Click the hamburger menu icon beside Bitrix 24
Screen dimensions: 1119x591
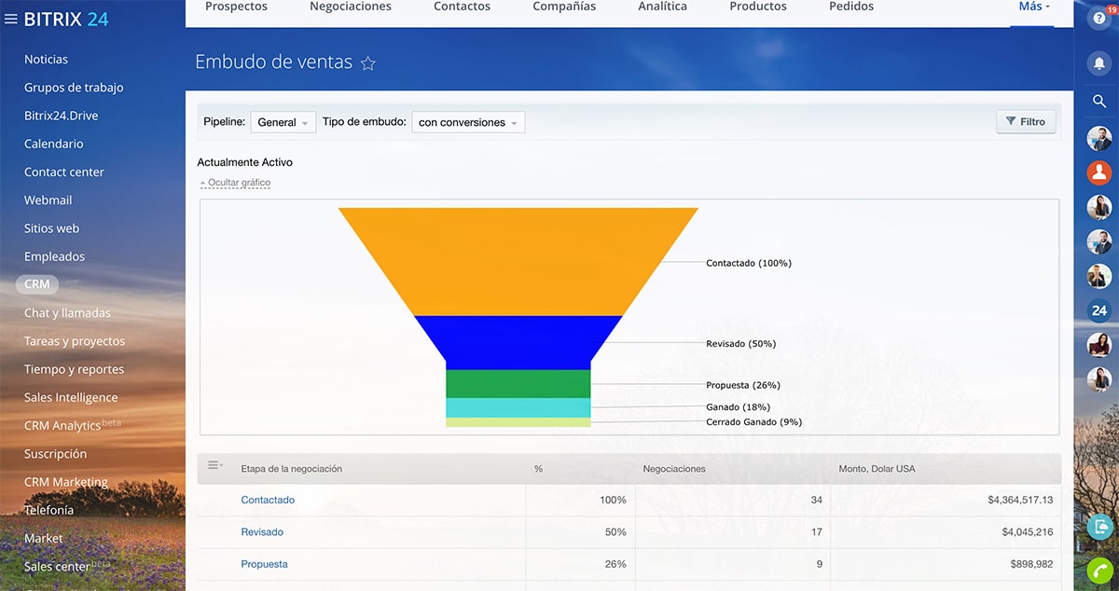click(11, 20)
